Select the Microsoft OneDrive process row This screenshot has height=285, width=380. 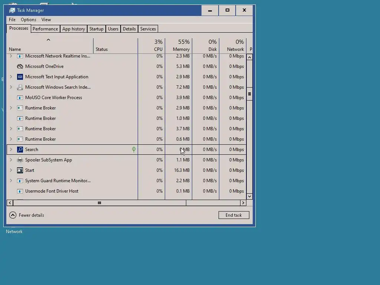pyautogui.click(x=127, y=66)
